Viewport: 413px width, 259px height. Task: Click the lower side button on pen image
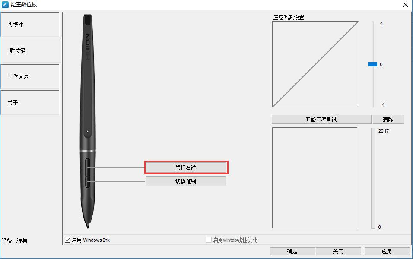(87, 182)
